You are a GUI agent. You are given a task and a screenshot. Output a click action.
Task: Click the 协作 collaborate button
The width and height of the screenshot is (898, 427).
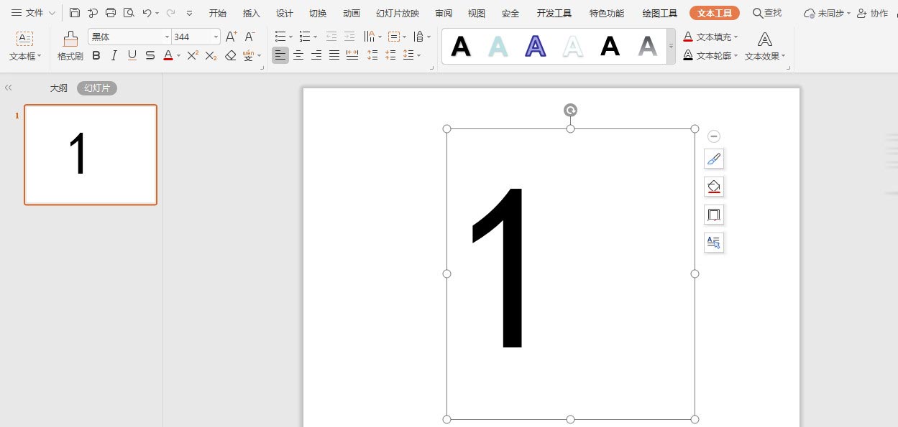pyautogui.click(x=872, y=13)
